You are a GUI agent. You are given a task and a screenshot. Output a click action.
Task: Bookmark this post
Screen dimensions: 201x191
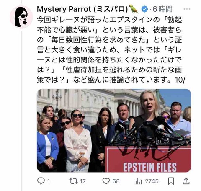(x=171, y=181)
